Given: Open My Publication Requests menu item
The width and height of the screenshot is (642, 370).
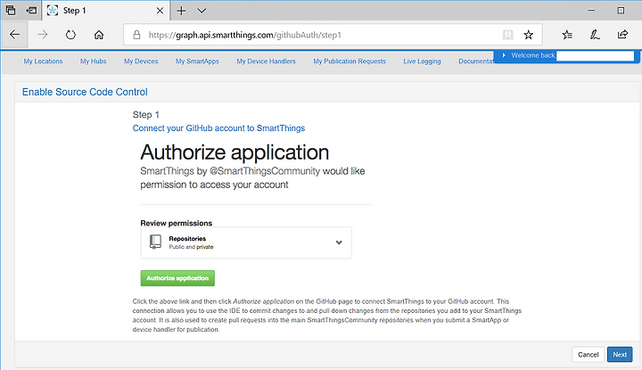Looking at the screenshot, I should pyautogui.click(x=350, y=61).
